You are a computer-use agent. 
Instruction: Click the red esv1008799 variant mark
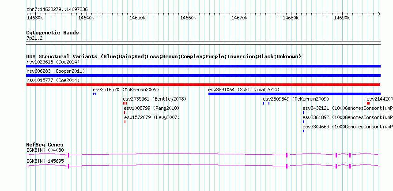(125, 112)
